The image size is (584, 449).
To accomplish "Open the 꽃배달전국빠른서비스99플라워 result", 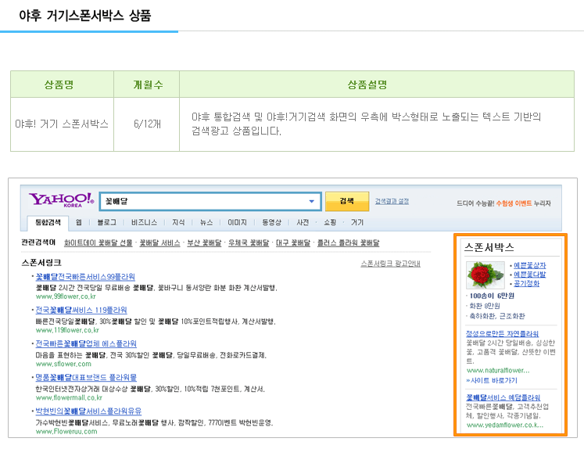I will 85,277.
